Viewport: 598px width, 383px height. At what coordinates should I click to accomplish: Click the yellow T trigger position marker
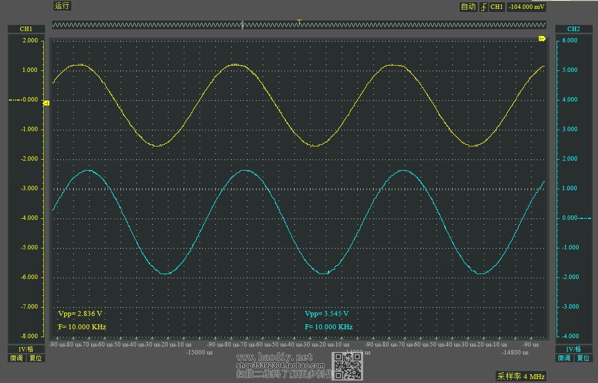(299, 22)
